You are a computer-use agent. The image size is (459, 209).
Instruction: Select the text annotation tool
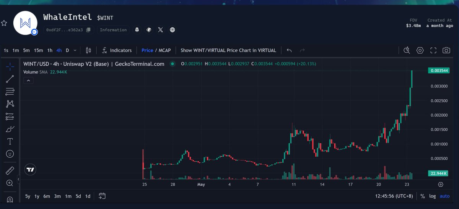(10, 141)
